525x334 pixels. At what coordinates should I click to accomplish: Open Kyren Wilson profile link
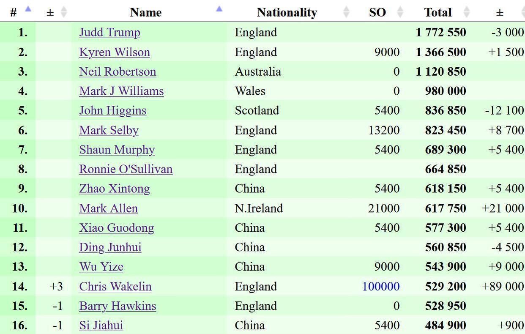pyautogui.click(x=114, y=52)
